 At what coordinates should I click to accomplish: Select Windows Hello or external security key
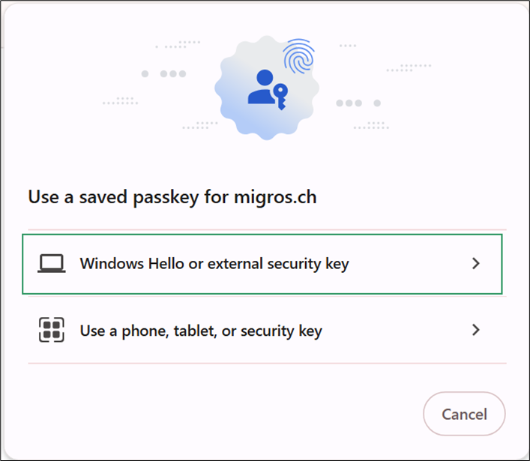262,264
